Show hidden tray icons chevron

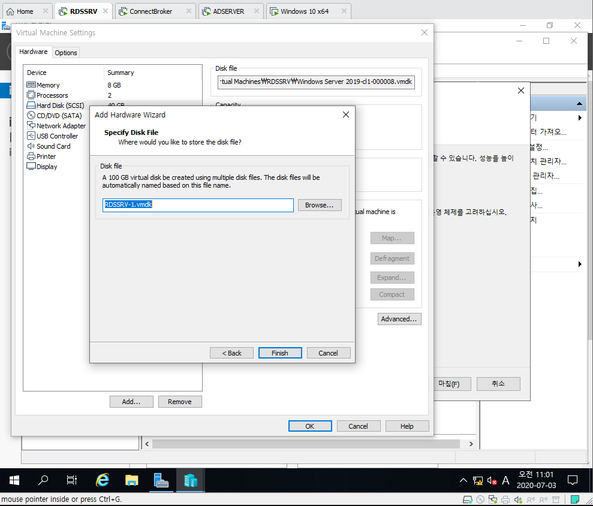(463, 480)
